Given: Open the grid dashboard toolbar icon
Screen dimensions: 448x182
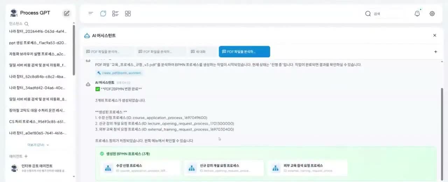Looking at the screenshot, I should coord(128,13).
